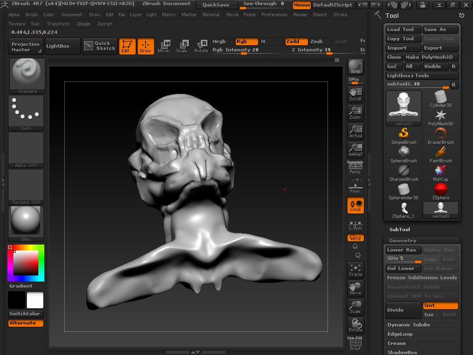Expand the Dynamic Subdiv section
The width and height of the screenshot is (473, 355).
pyautogui.click(x=408, y=324)
